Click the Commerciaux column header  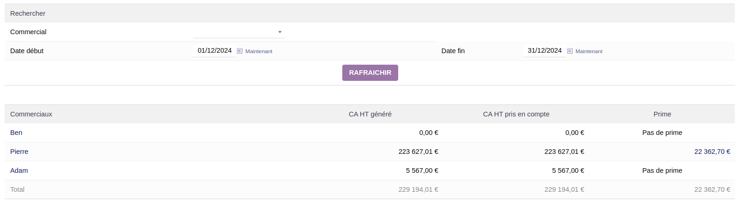[31, 114]
